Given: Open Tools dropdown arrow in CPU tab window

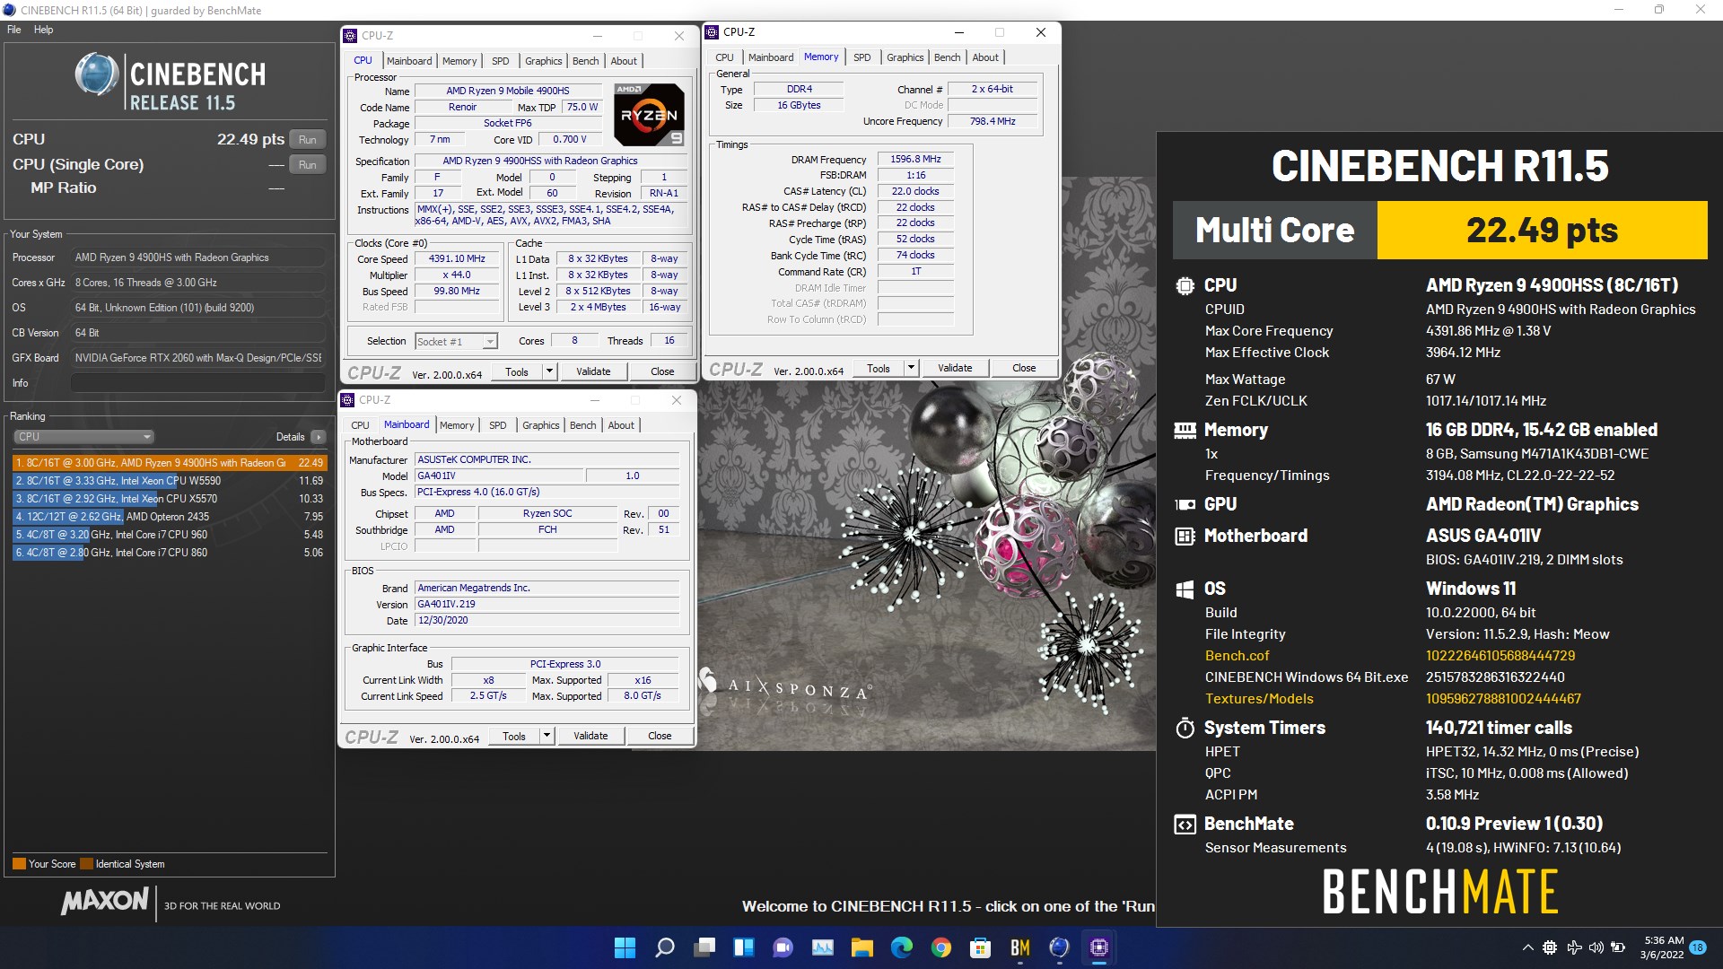Looking at the screenshot, I should (x=549, y=371).
